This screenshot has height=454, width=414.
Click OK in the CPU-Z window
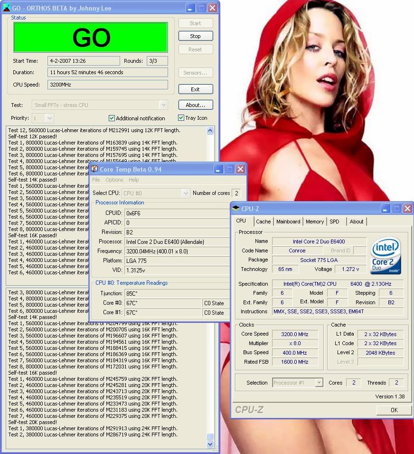coord(394,410)
